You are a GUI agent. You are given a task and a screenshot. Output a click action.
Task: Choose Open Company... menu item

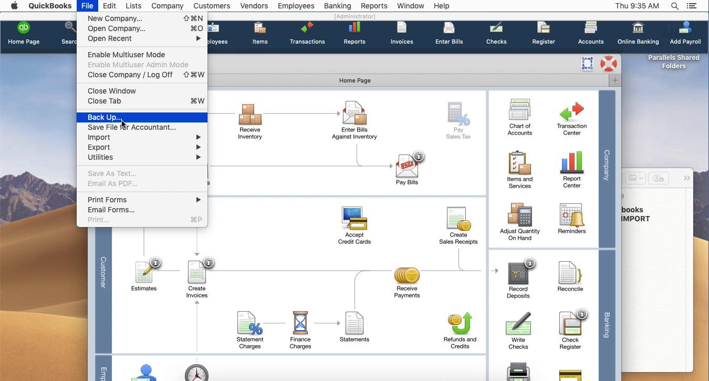(x=142, y=28)
